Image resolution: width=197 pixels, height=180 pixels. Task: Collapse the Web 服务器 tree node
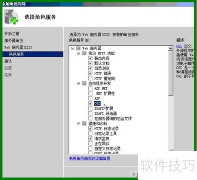(72, 49)
